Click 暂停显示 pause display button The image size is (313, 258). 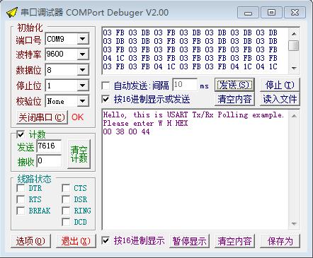pyautogui.click(x=189, y=241)
